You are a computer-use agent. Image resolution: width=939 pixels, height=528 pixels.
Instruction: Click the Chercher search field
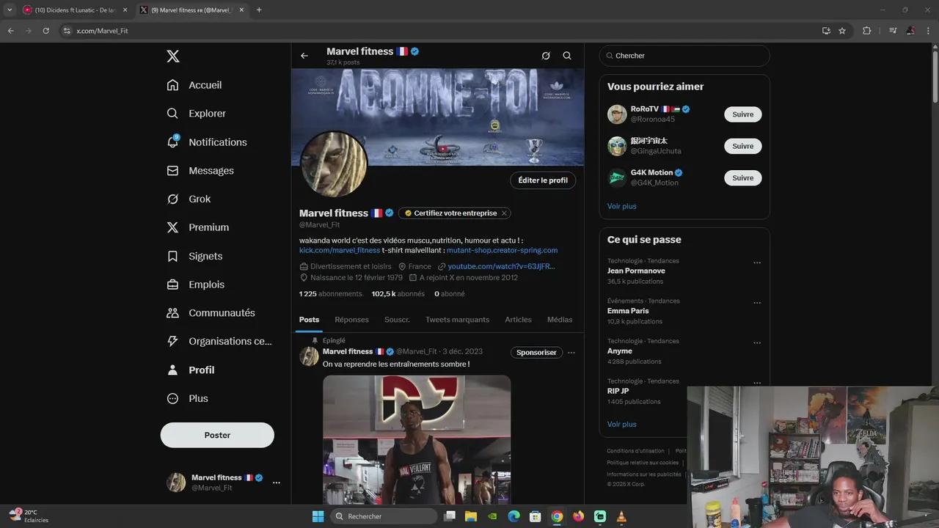pos(684,56)
